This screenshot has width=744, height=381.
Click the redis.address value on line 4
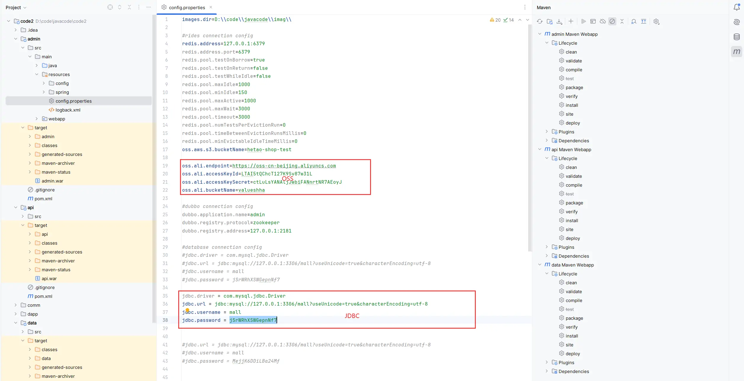tap(244, 44)
